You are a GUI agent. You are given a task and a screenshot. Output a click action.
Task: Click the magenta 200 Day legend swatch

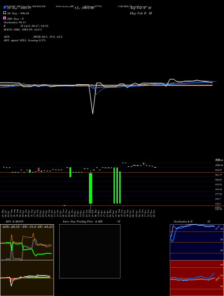(x=4, y=18)
